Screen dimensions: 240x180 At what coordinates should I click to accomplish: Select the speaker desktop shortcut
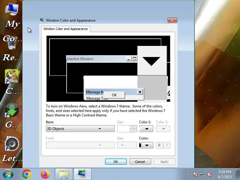click(12, 144)
